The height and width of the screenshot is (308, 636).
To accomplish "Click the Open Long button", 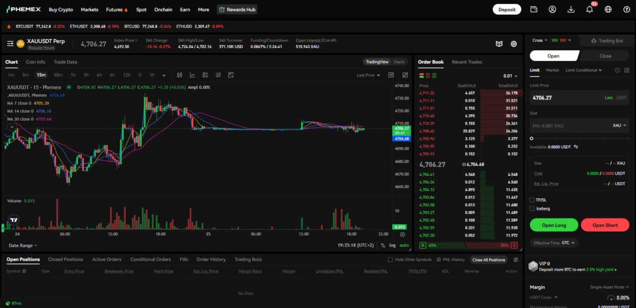I will [x=554, y=225].
